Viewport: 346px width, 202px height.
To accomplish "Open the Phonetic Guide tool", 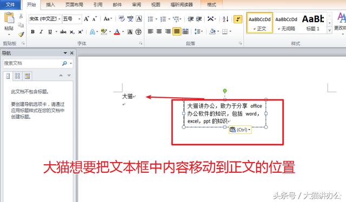I will [130, 19].
